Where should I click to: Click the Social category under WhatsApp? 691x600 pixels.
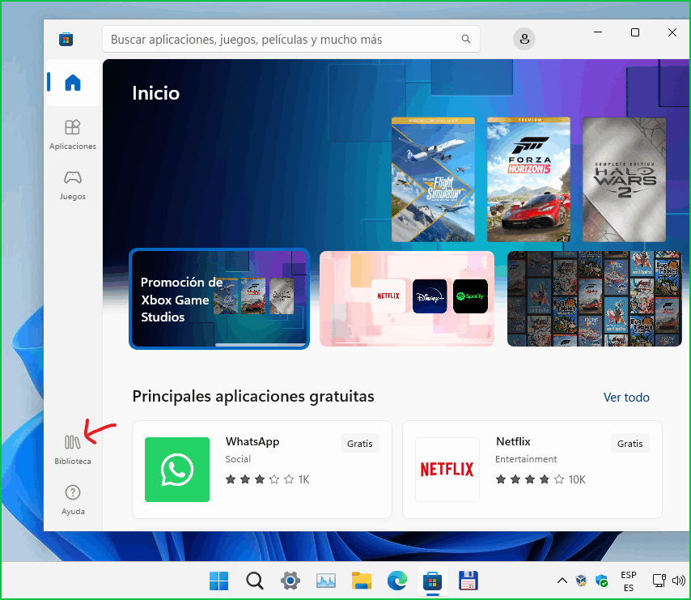click(x=238, y=459)
